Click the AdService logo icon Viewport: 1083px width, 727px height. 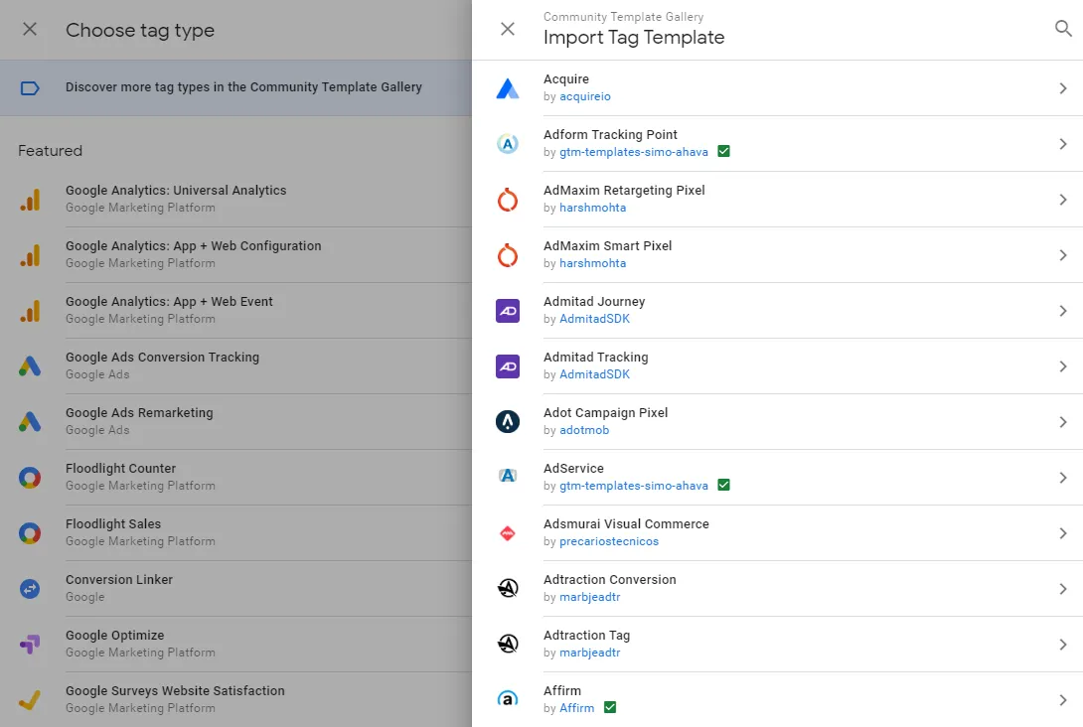tap(508, 476)
